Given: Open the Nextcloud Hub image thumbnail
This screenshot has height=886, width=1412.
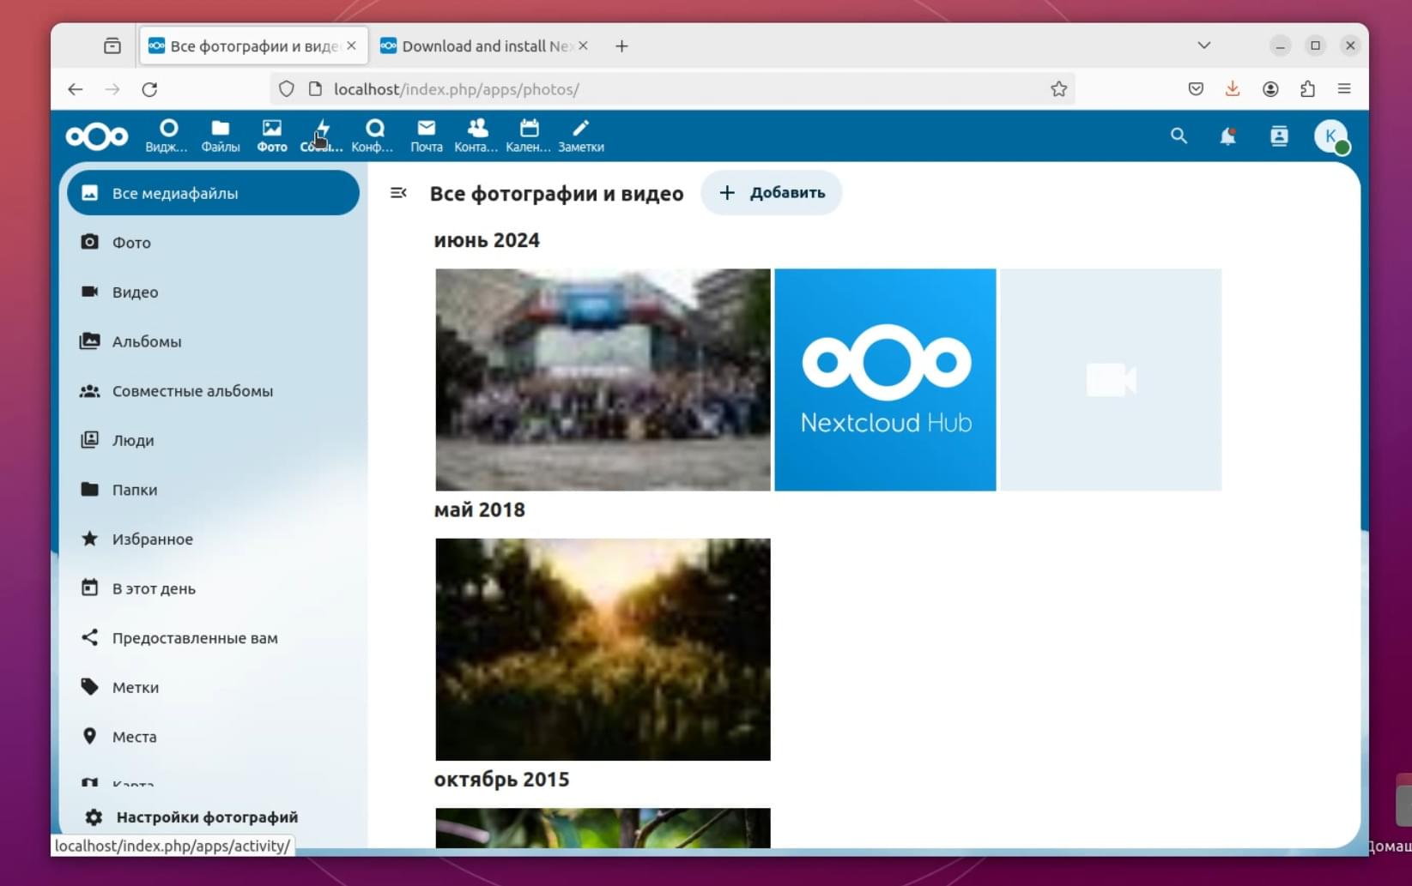Looking at the screenshot, I should coord(885,380).
